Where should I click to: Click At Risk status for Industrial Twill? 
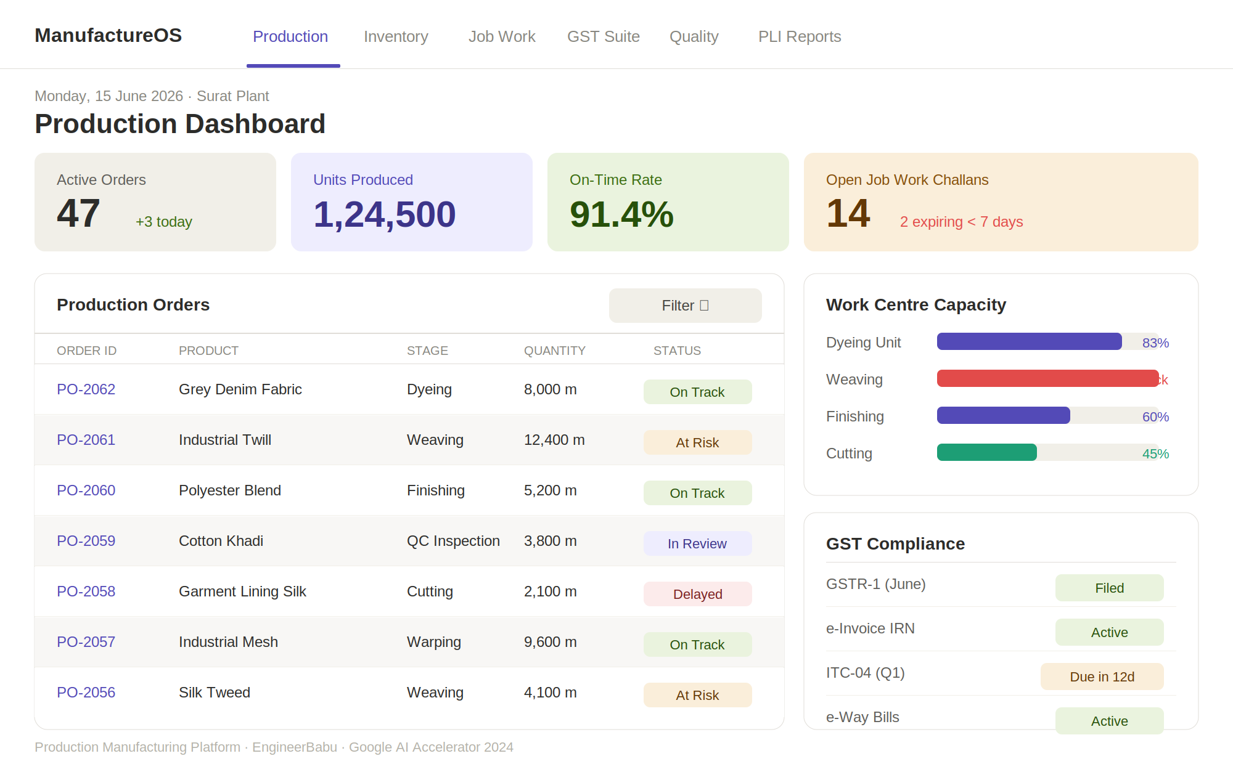point(698,442)
